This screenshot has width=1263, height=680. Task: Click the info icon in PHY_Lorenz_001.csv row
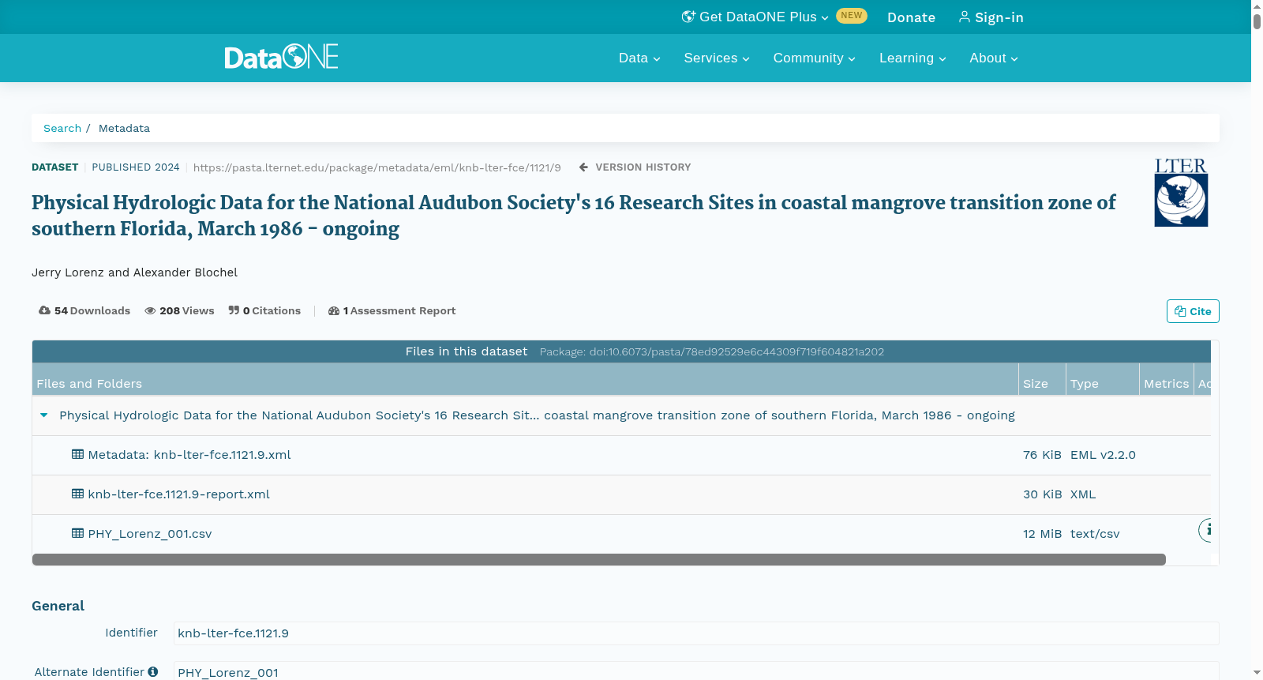coord(1205,530)
